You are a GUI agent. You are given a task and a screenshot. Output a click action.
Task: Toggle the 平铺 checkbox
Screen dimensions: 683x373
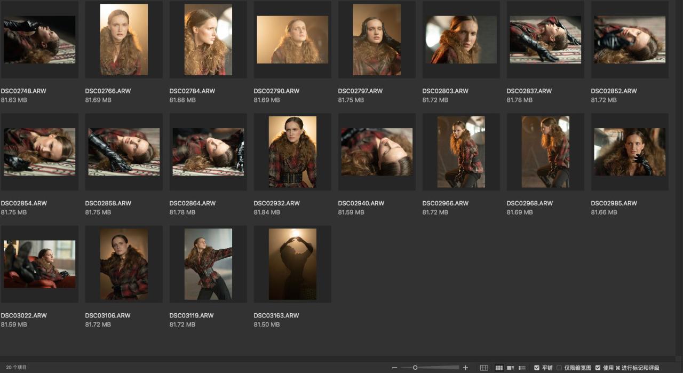pyautogui.click(x=537, y=368)
